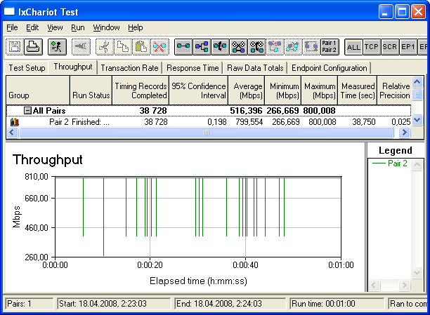Switch to the Test Setup tab
Image resolution: width=430 pixels, height=315 pixels.
(x=27, y=68)
